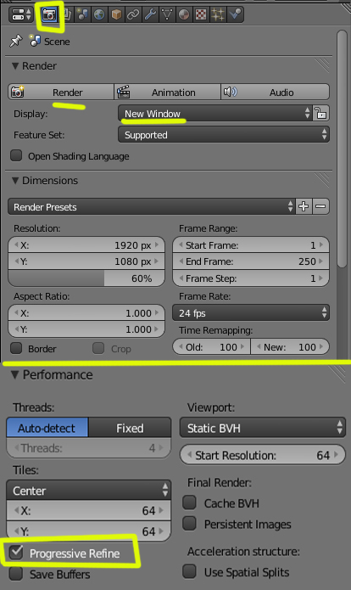Open the Render properties camera tab
The height and width of the screenshot is (590, 351).
click(x=49, y=14)
